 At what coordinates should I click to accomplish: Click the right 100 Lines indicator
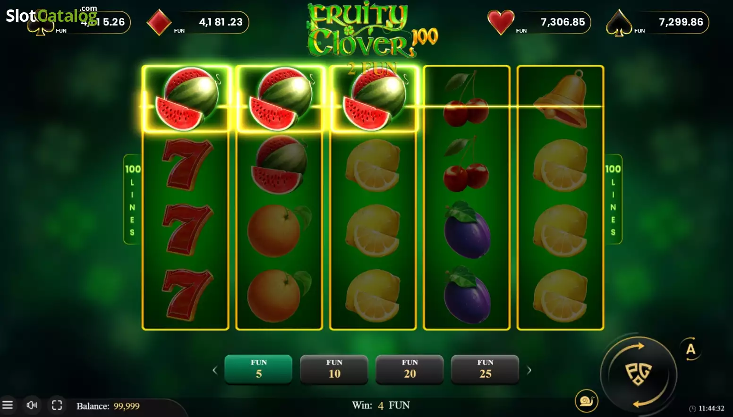click(x=613, y=199)
